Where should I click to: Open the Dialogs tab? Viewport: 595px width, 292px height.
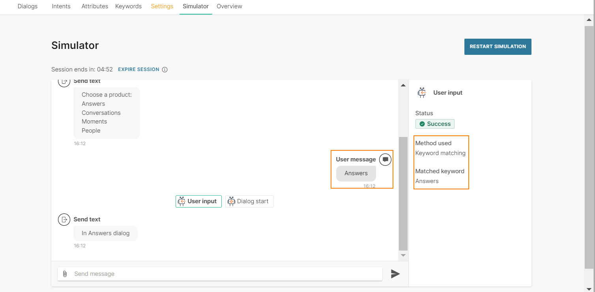pos(28,6)
